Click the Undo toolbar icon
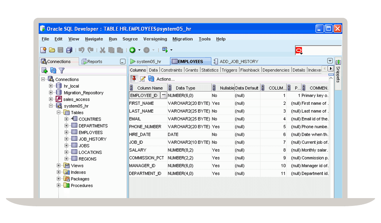Image resolution: width=381 pixels, height=223 pixels. 81,50
